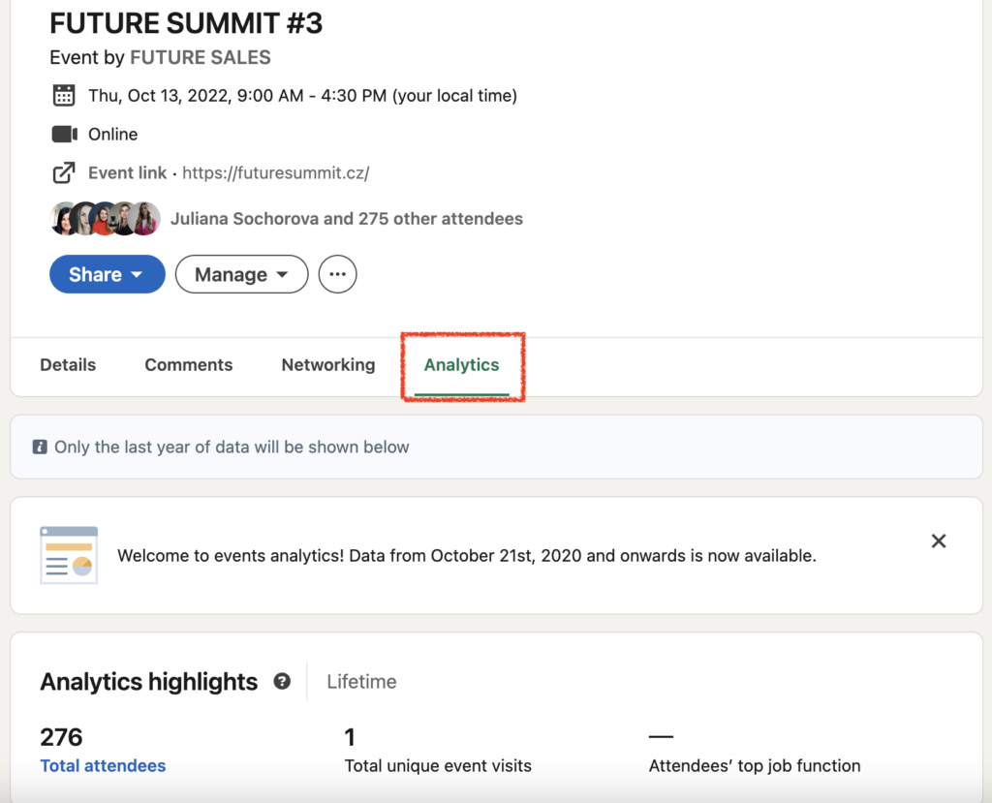Select the Analytics tab

click(x=462, y=365)
